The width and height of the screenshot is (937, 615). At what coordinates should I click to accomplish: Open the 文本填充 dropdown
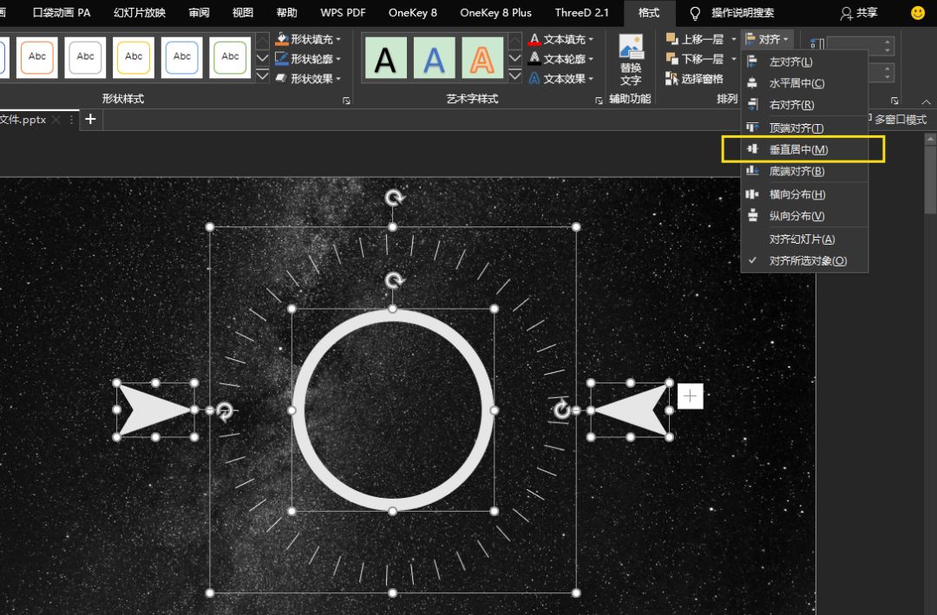[x=561, y=39]
